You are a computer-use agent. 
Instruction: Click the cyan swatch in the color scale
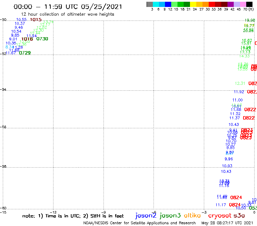pyautogui.click(x=156, y=4)
